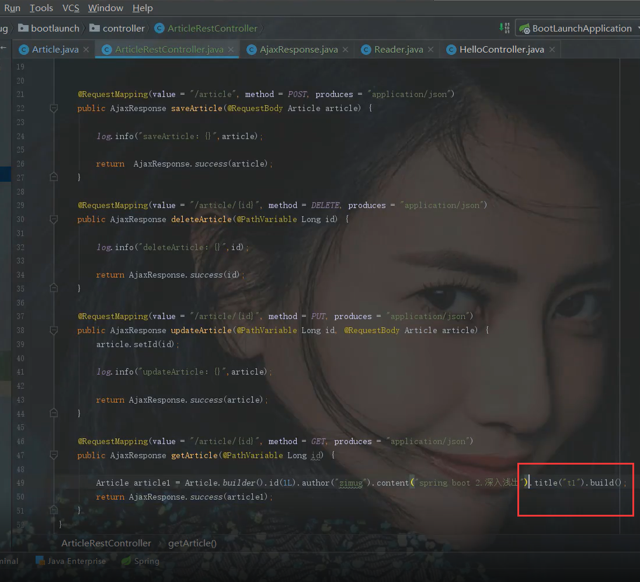Click fold end marker at line 35
This screenshot has width=640, height=582.
(x=54, y=287)
